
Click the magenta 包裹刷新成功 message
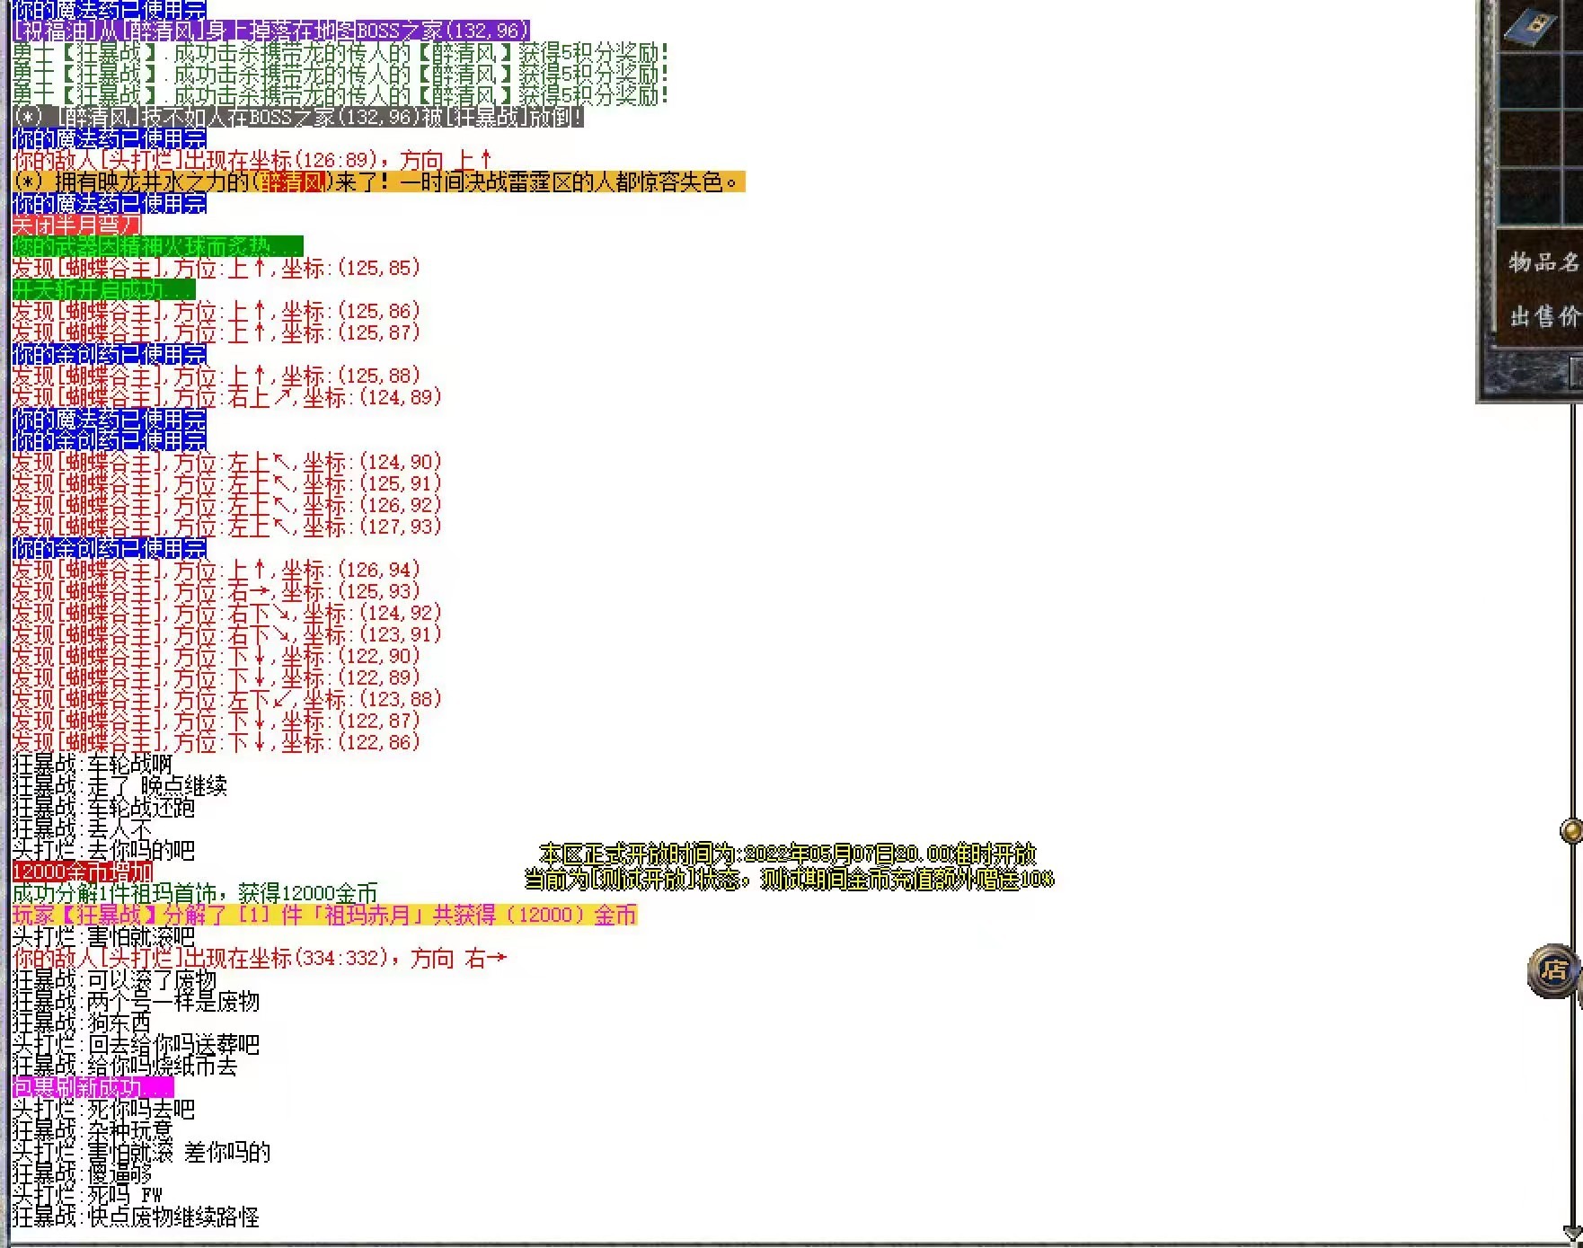[93, 1087]
